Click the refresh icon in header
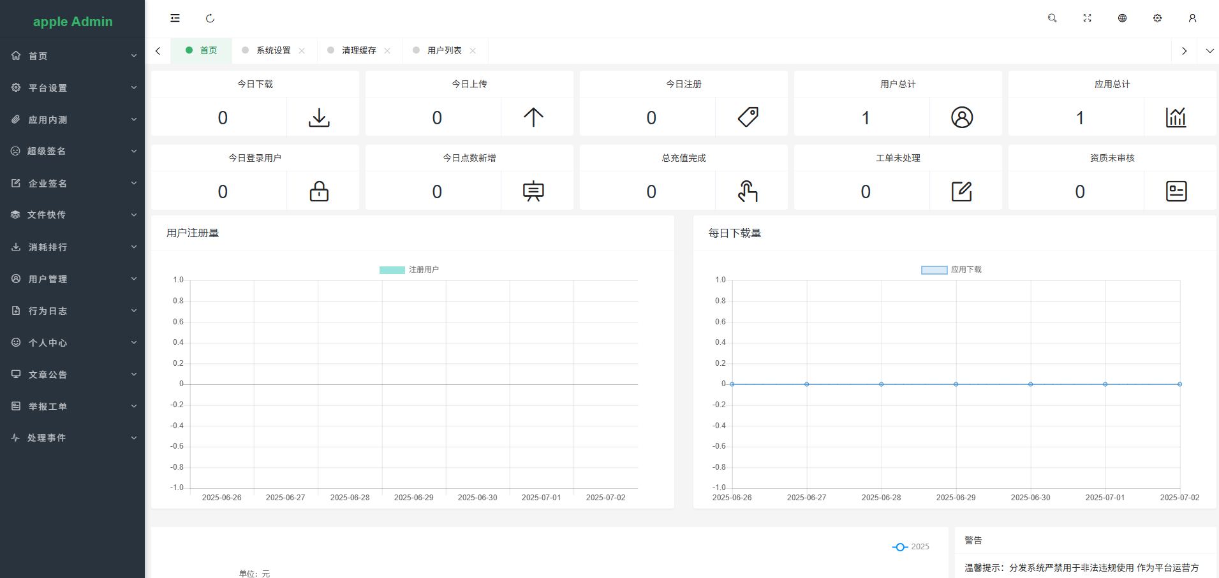This screenshot has height=578, width=1219. (x=210, y=18)
